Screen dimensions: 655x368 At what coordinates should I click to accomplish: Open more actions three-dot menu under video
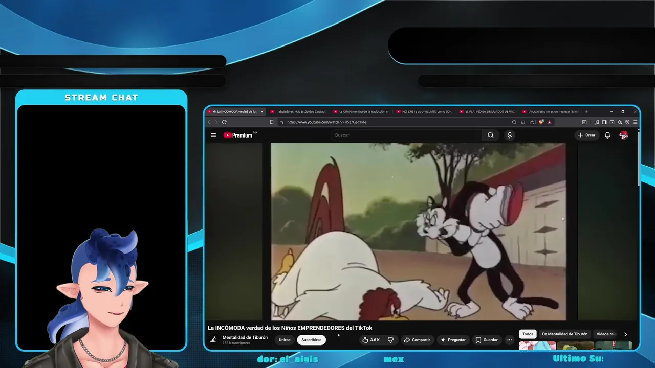[x=509, y=340]
